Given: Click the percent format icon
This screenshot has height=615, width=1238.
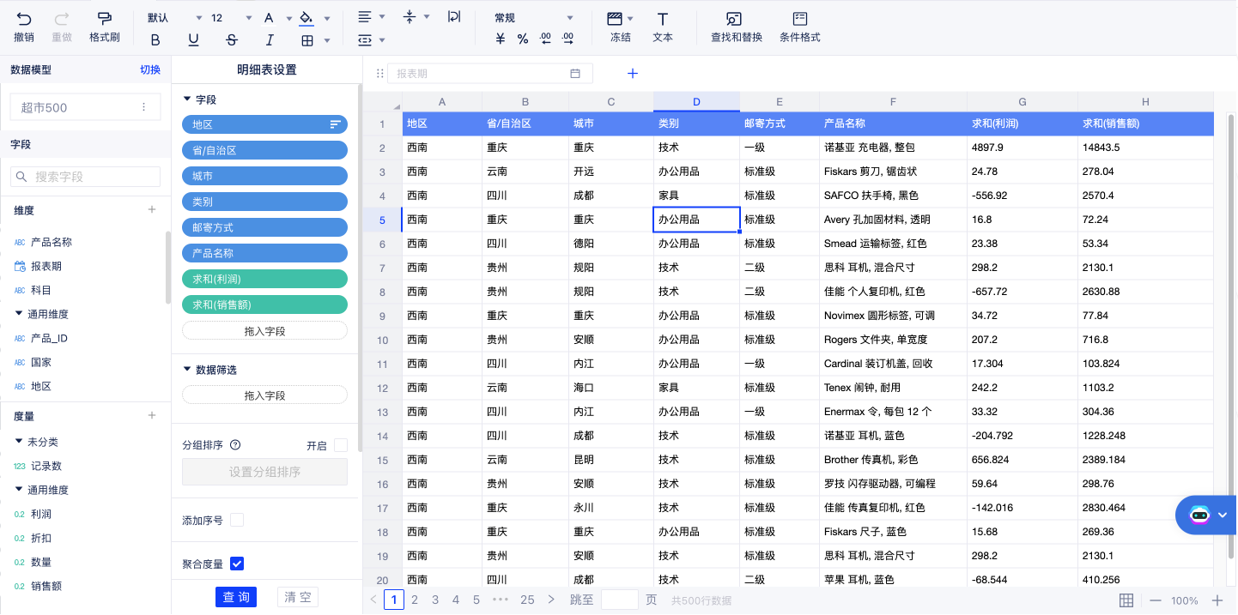Looking at the screenshot, I should coord(523,39).
